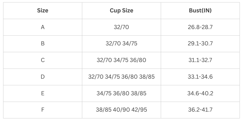
Task: Select the size C cell
Action: 43,60
